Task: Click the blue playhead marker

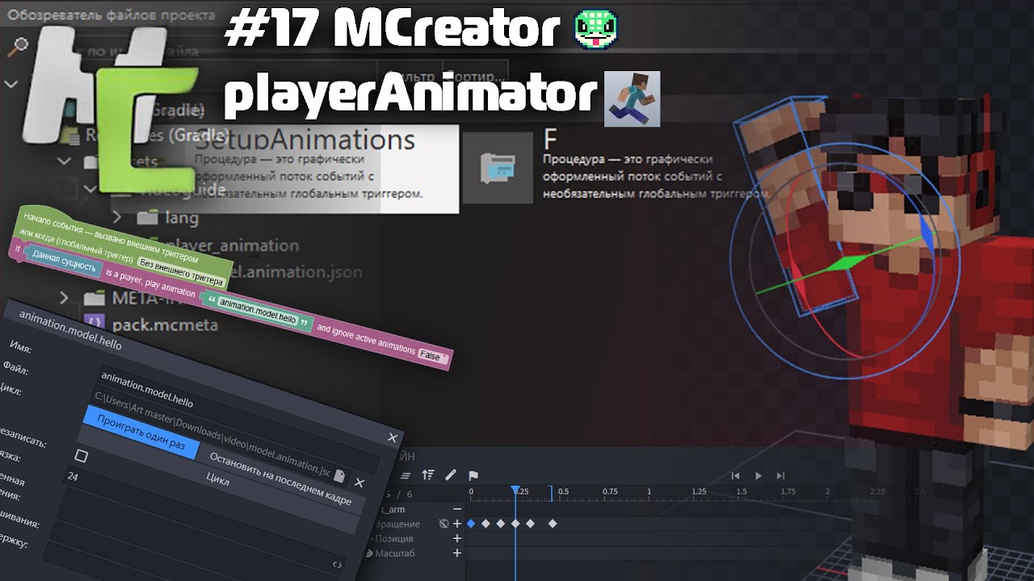Action: (x=515, y=490)
